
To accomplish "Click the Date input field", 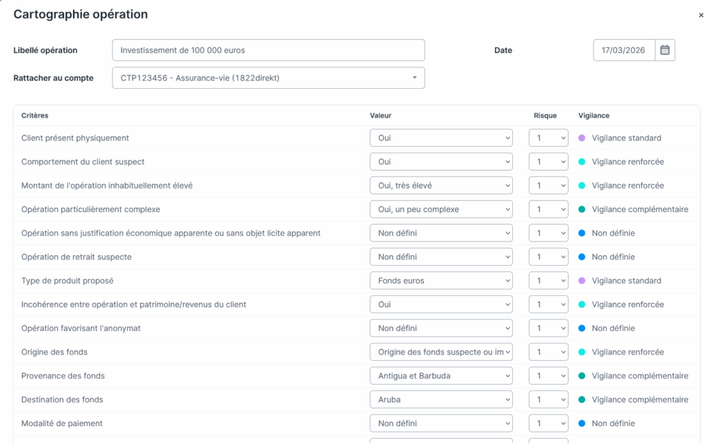I will coord(624,50).
